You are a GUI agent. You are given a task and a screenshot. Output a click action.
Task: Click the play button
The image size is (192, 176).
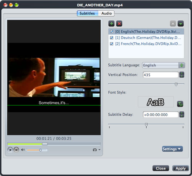click(10, 150)
